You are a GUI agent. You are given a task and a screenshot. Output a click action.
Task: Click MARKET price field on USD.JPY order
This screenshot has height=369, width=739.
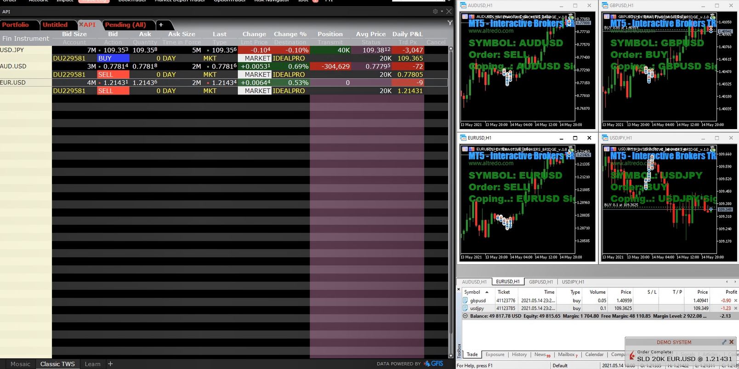pyautogui.click(x=255, y=58)
